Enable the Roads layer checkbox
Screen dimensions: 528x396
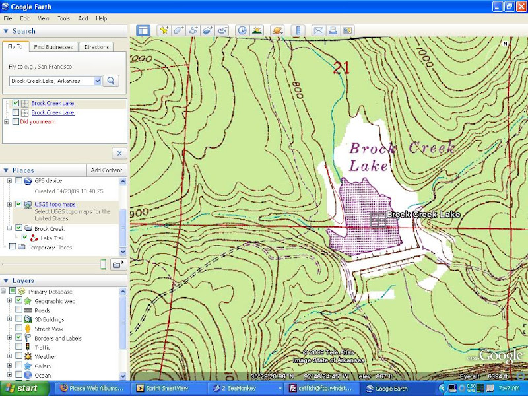[x=18, y=310]
